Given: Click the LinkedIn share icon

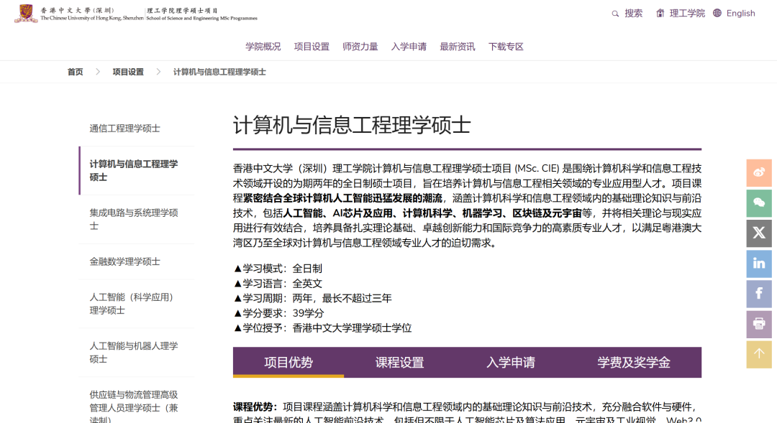Looking at the screenshot, I should [x=758, y=264].
